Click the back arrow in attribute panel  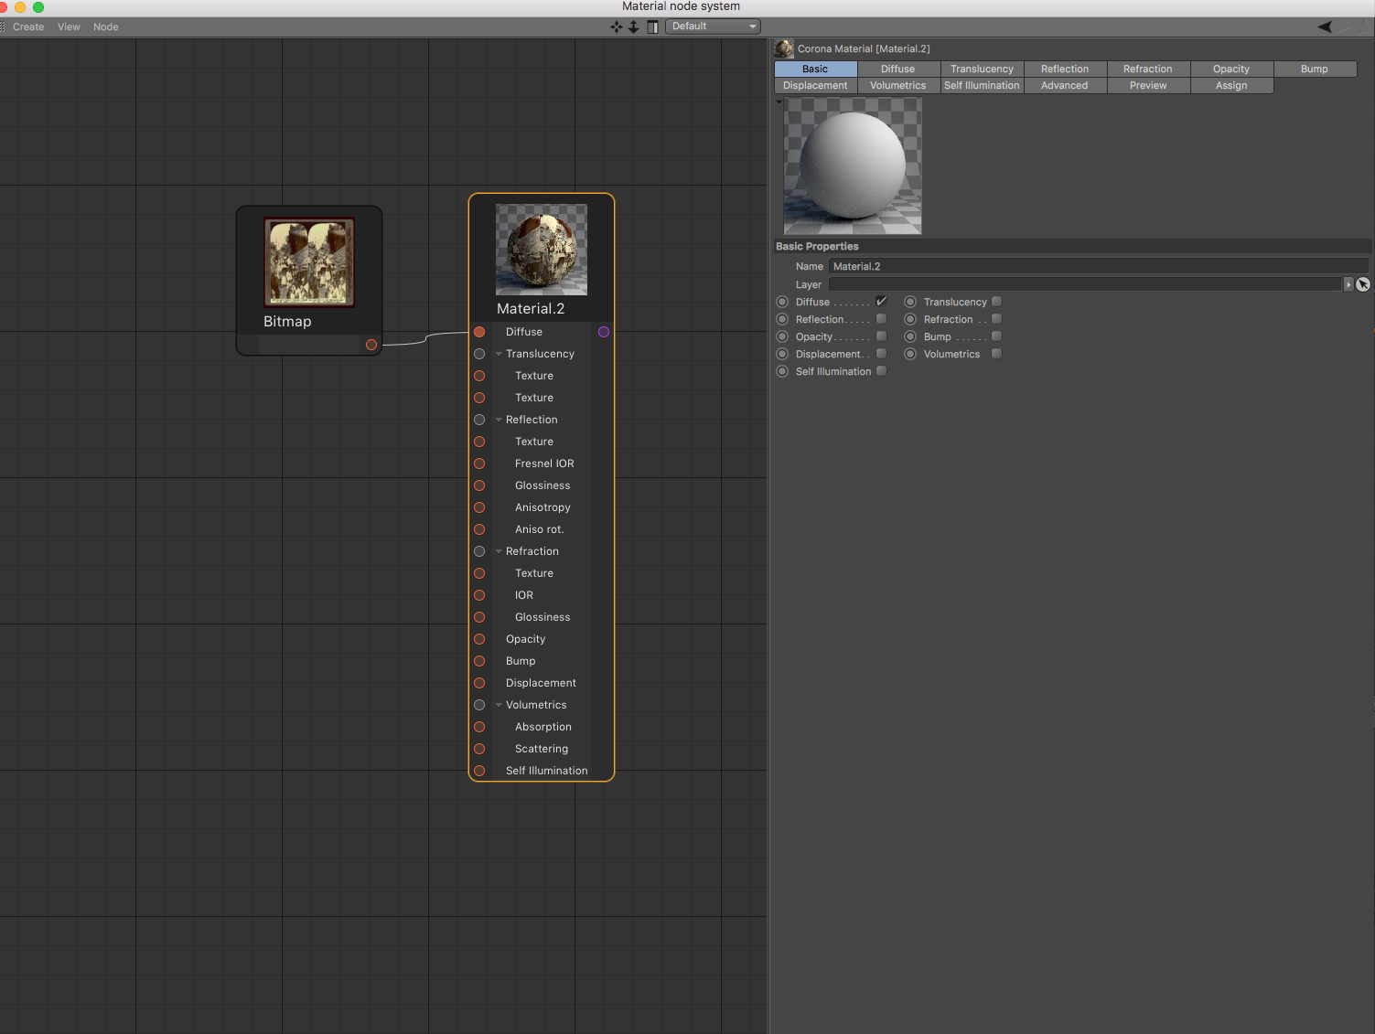(1325, 27)
